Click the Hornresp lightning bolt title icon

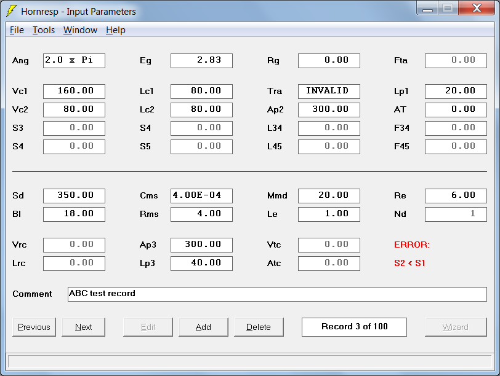[x=12, y=11]
